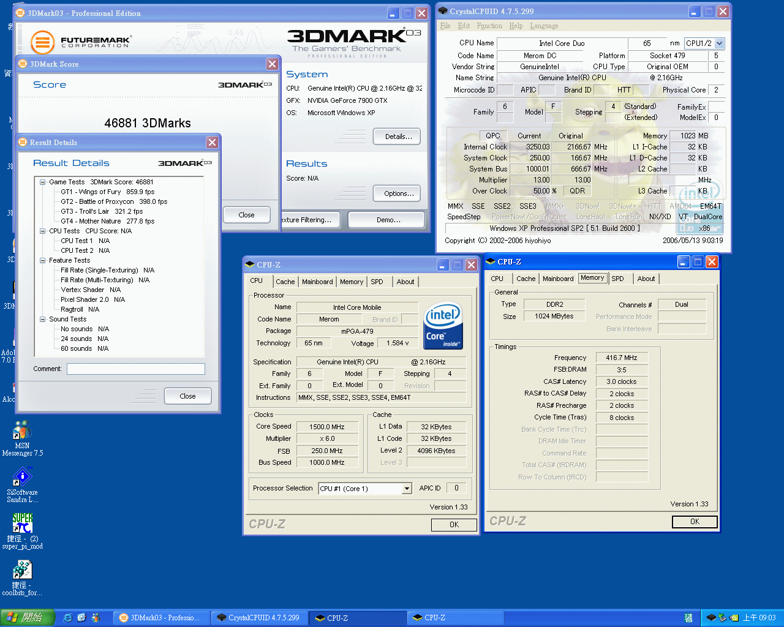Screen dimensions: 784x627
Task: Switch to the Mainboard tab in left CPU-Z
Action: (x=317, y=282)
